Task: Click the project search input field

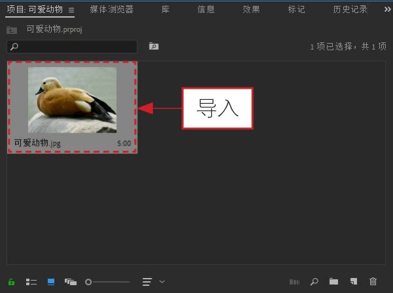Action: pos(72,46)
